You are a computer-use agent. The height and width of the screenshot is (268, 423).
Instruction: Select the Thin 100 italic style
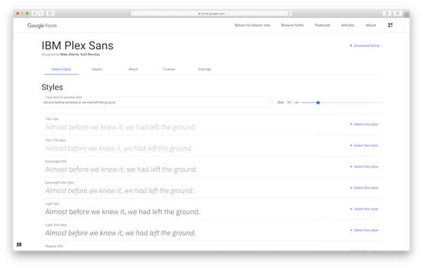click(x=364, y=146)
